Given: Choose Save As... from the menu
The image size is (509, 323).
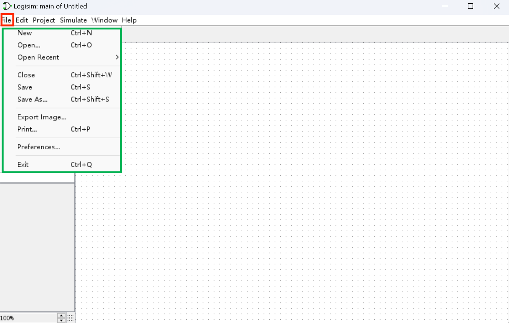Looking at the screenshot, I should click(32, 99).
